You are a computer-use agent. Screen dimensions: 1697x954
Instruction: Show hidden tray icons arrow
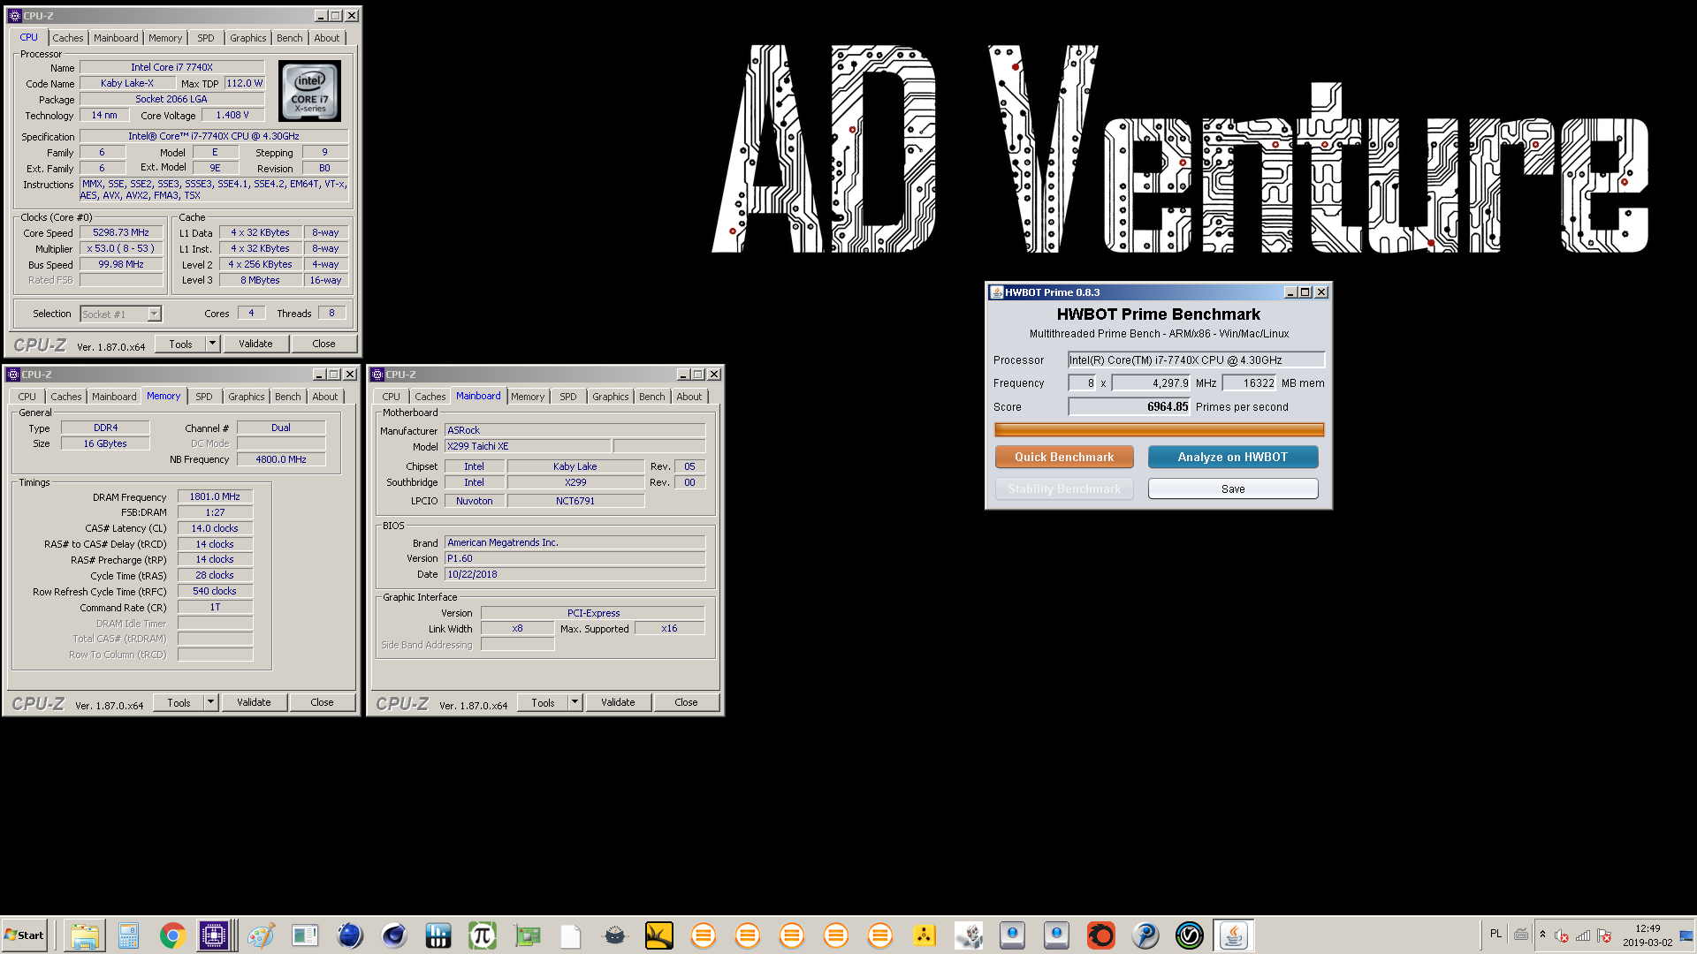1542,935
